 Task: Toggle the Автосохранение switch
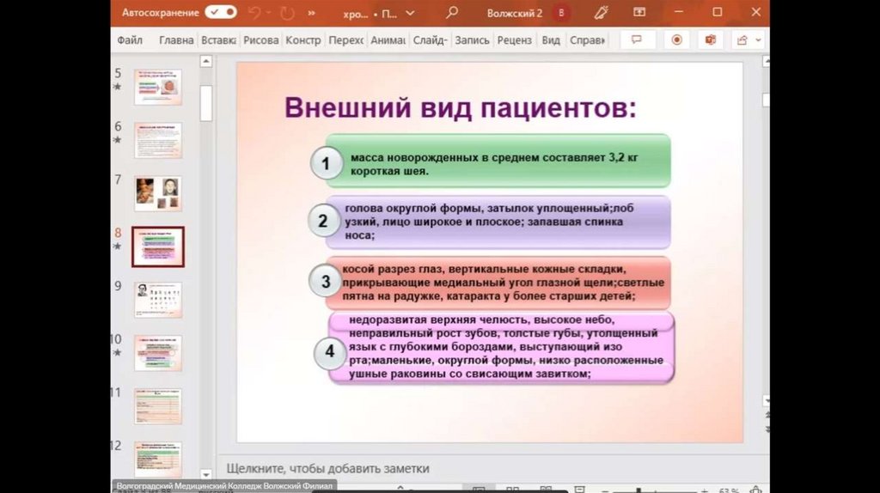221,12
